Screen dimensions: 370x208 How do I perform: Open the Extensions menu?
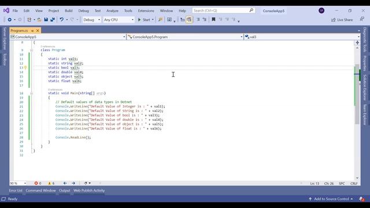[x=146, y=11]
